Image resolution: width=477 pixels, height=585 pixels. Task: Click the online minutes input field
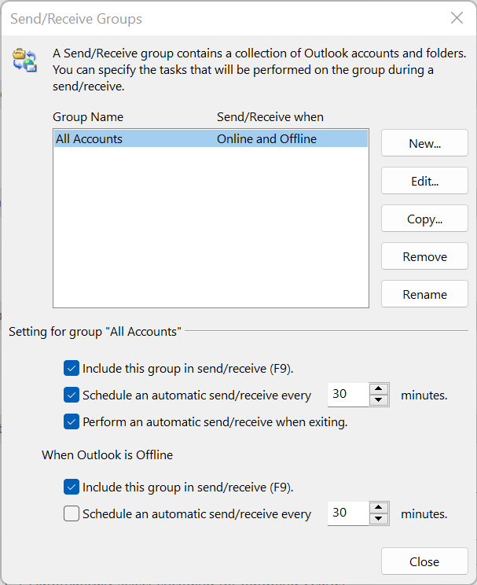347,395
